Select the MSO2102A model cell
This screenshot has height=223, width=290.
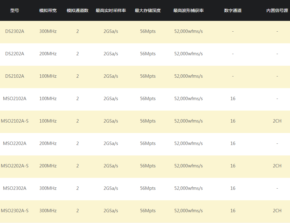(x=14, y=99)
